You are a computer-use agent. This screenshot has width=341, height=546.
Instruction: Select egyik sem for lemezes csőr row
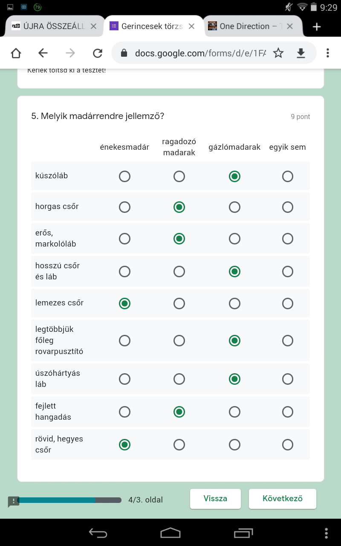tap(288, 303)
